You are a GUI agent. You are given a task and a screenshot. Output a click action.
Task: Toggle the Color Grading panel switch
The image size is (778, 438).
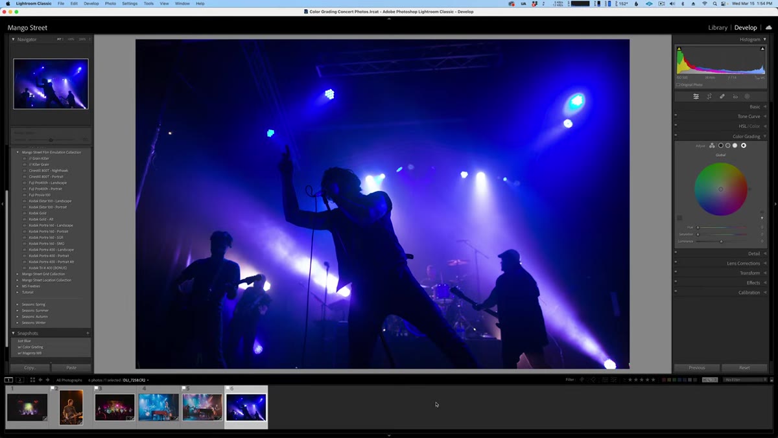(676, 137)
